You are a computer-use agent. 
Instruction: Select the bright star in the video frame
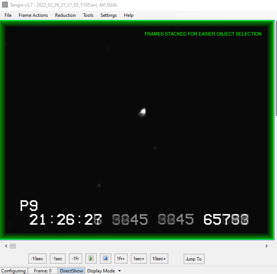142,112
